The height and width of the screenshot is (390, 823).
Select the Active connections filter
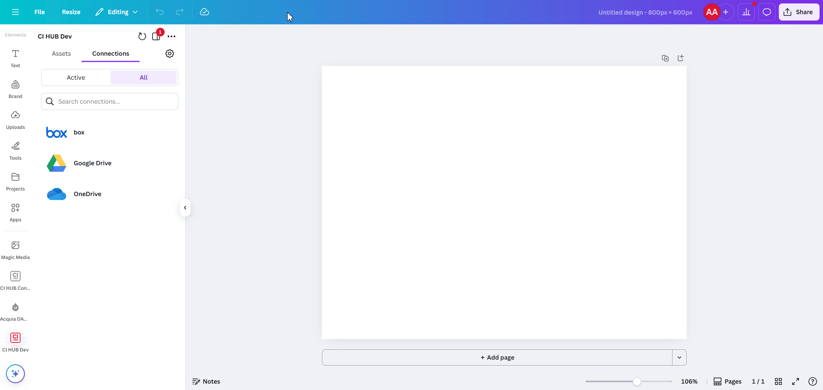click(x=76, y=77)
